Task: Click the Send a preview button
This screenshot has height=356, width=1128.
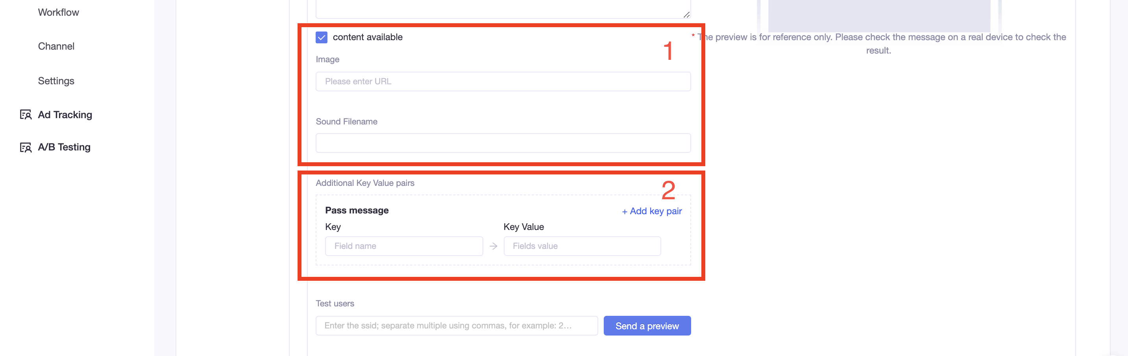Action: 647,326
